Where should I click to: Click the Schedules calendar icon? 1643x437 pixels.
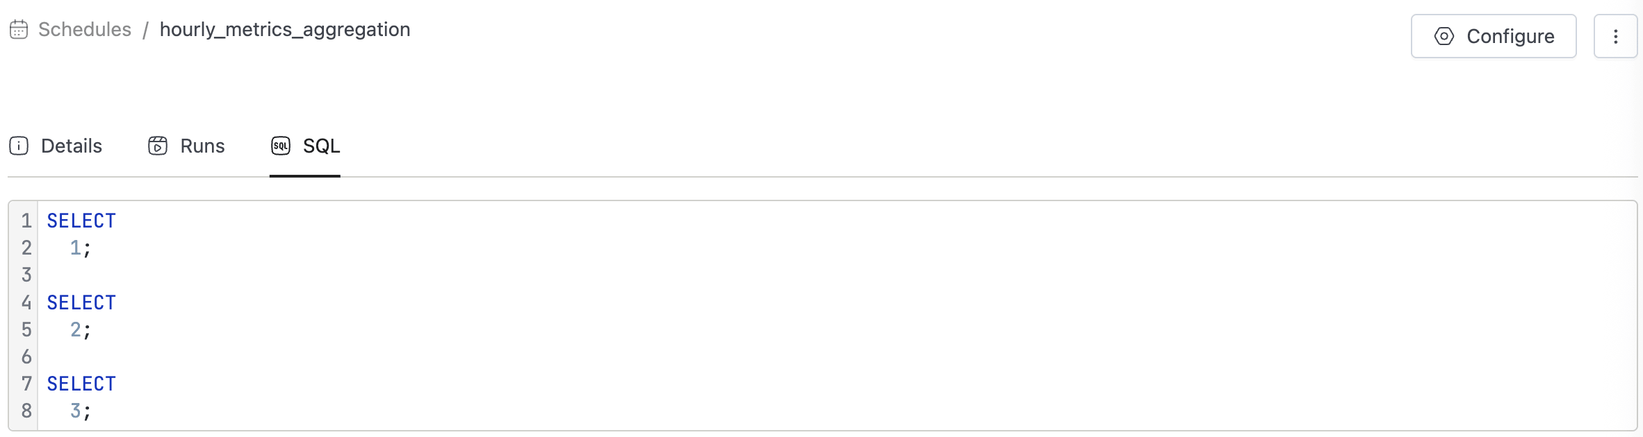(19, 30)
